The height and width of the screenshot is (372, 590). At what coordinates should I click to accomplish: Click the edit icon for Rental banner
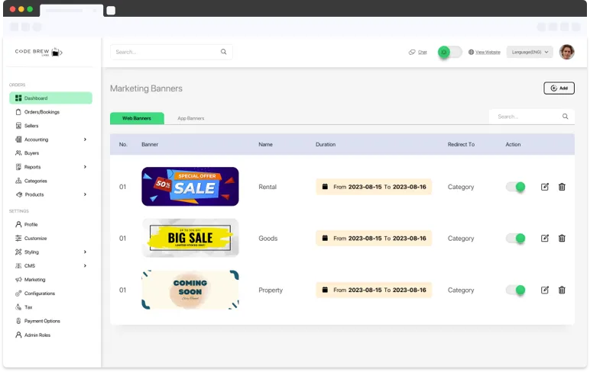(545, 187)
